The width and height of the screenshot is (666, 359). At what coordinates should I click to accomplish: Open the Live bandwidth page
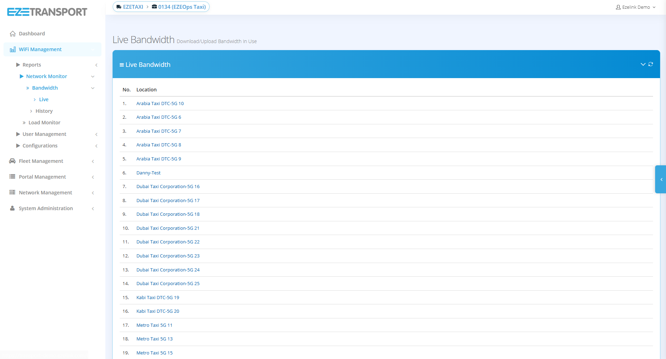[44, 99]
